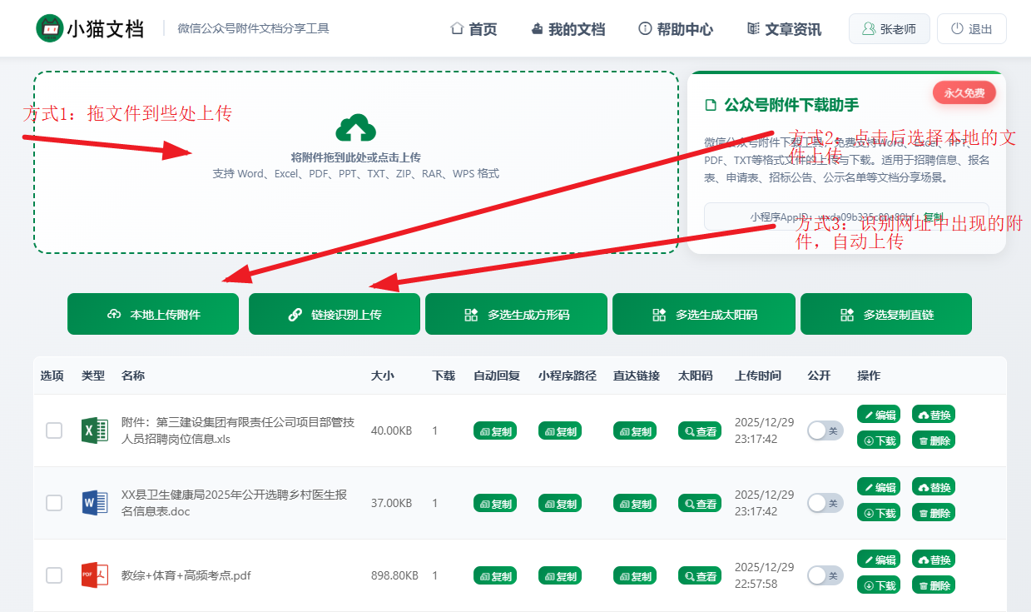Image resolution: width=1031 pixels, height=612 pixels.
Task: Go to the 我的文档 nav tab
Action: pyautogui.click(x=568, y=29)
